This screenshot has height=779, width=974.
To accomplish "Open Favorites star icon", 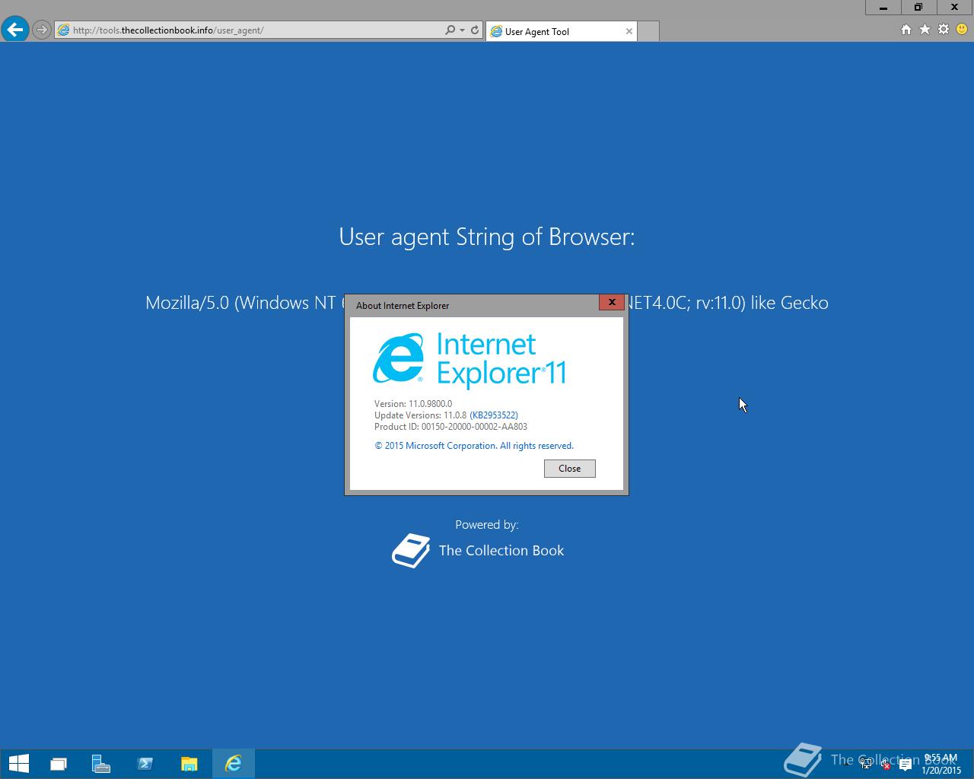I will (925, 30).
